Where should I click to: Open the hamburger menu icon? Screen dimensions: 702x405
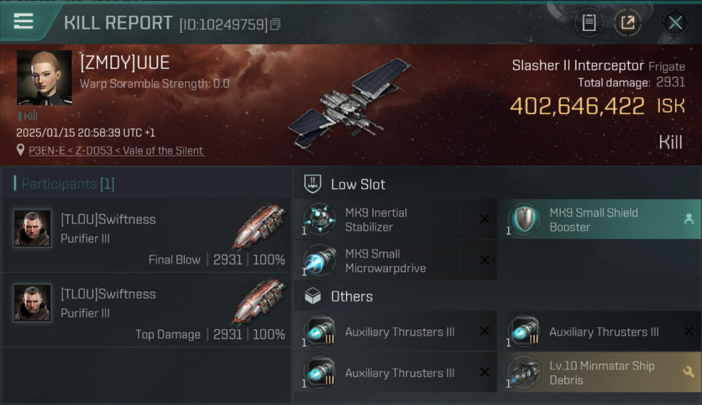23,21
